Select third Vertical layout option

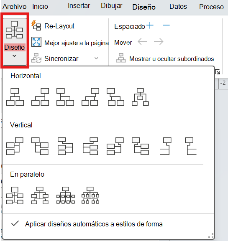[65, 146]
